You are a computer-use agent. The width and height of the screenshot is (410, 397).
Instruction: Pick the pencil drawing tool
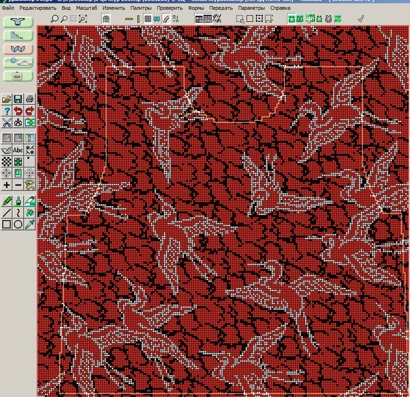(x=6, y=200)
